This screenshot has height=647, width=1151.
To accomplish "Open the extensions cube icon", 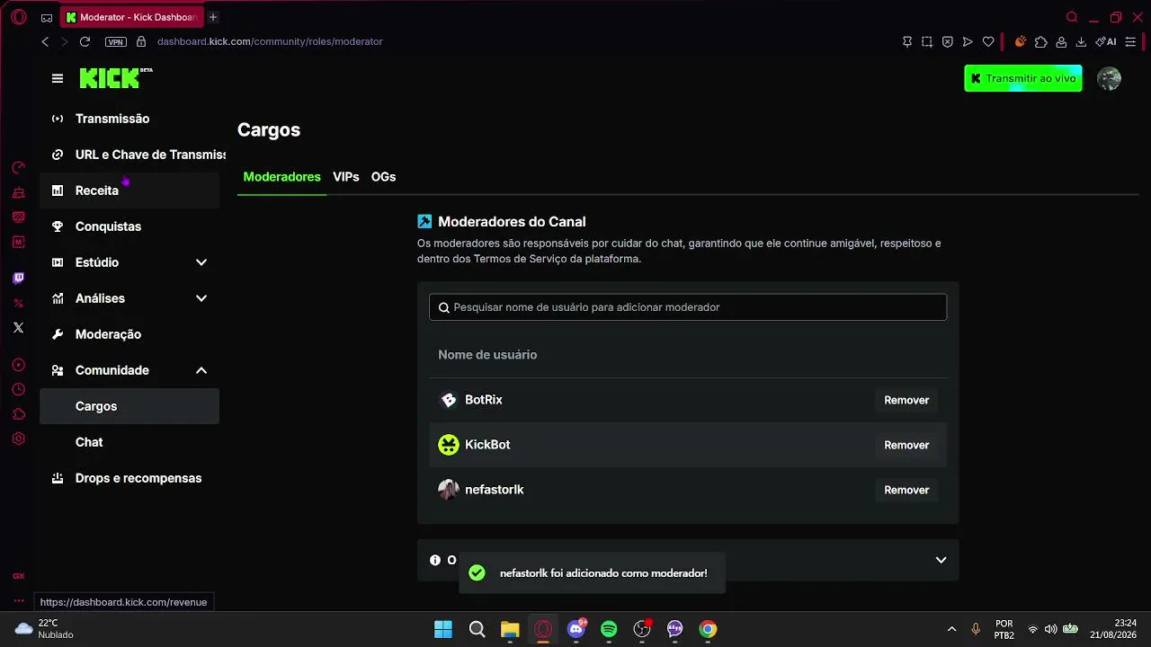I will point(1041,41).
